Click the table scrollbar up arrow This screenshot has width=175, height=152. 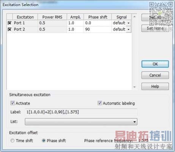point(134,17)
